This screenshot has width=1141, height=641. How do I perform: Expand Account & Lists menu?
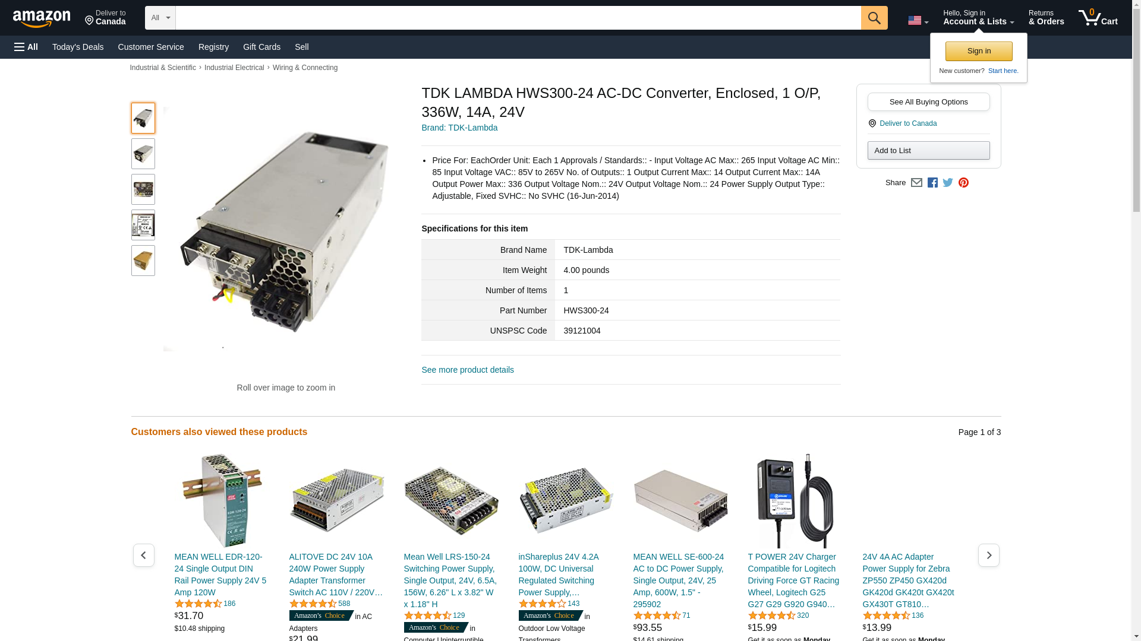[978, 18]
